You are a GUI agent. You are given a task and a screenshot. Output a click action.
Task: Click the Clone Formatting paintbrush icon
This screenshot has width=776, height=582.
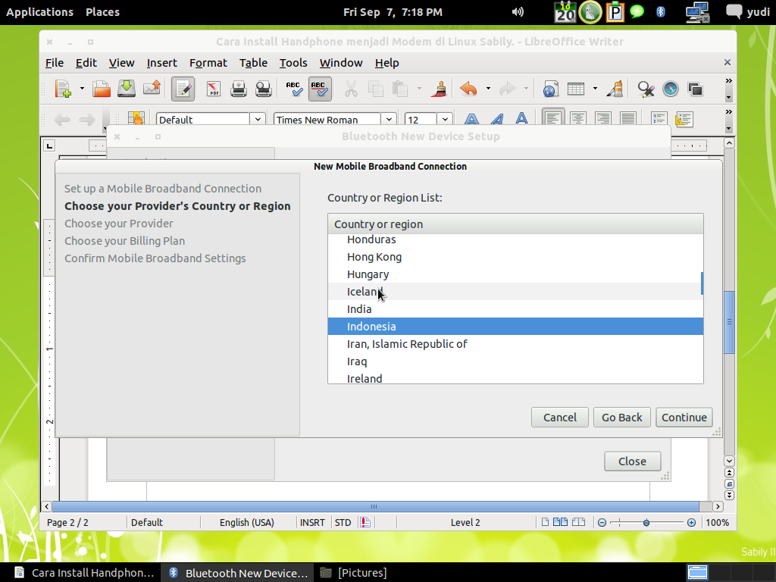(x=439, y=89)
